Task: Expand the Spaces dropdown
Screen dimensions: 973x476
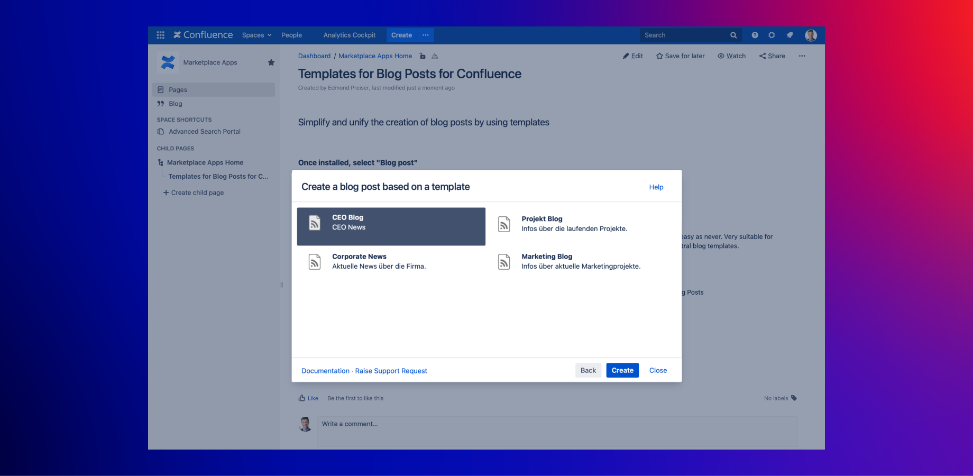Action: point(257,35)
